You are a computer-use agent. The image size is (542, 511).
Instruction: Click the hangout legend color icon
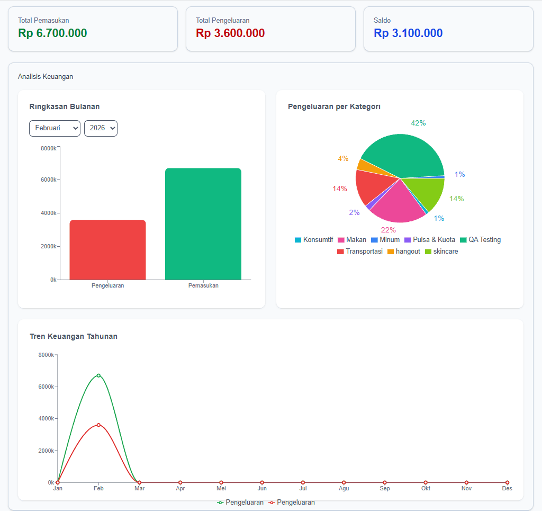coord(391,252)
